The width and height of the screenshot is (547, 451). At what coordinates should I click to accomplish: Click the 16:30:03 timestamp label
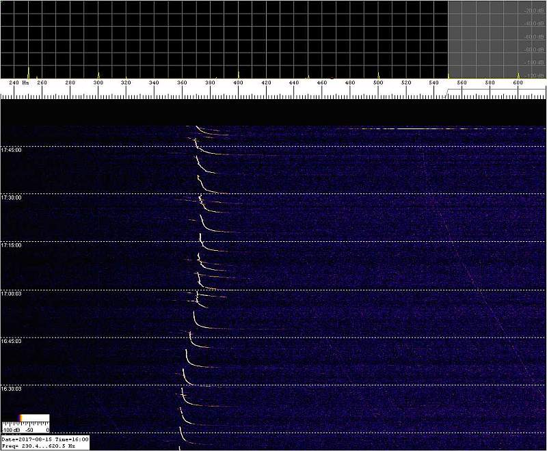point(12,389)
